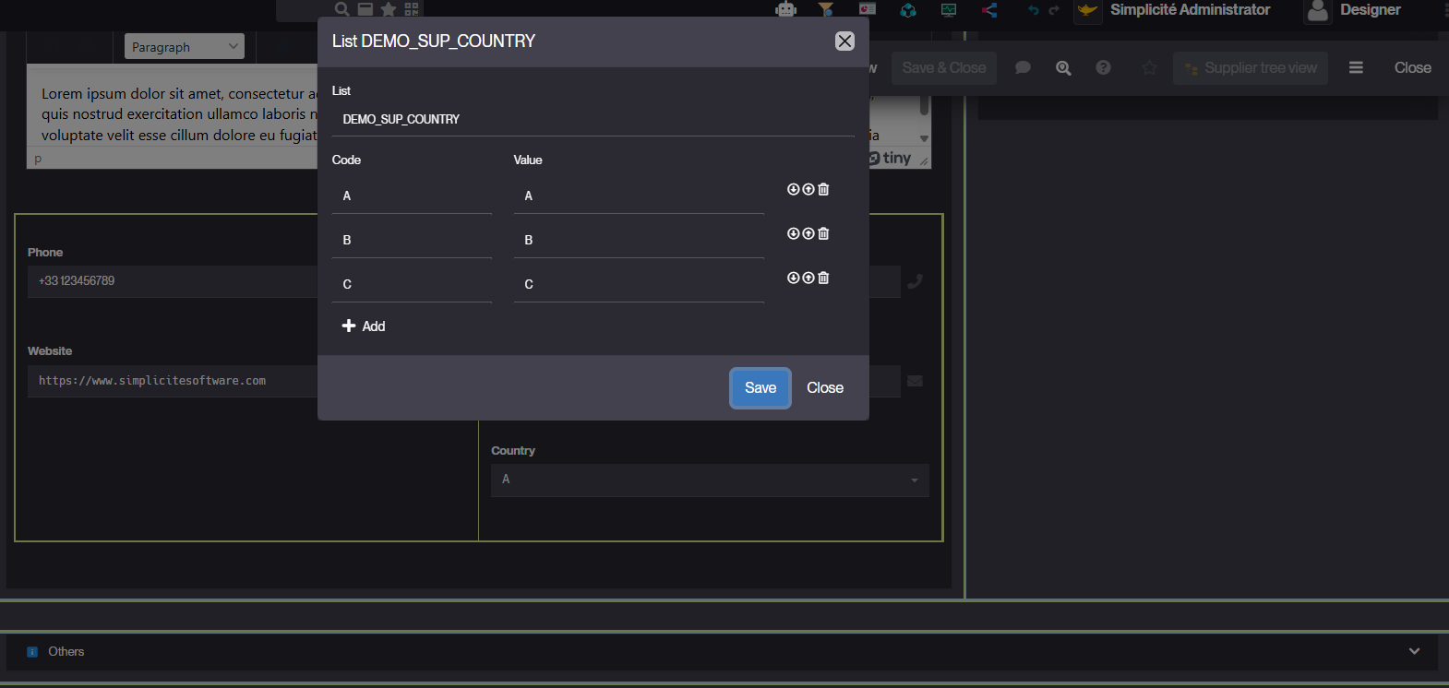Click the editor scrollbar down arrow
Screen dimensions: 1449x688
tap(924, 138)
